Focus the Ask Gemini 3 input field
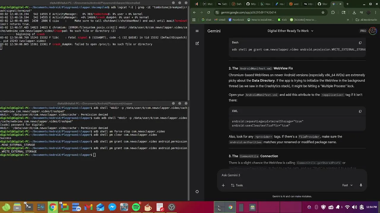 tap(292, 175)
